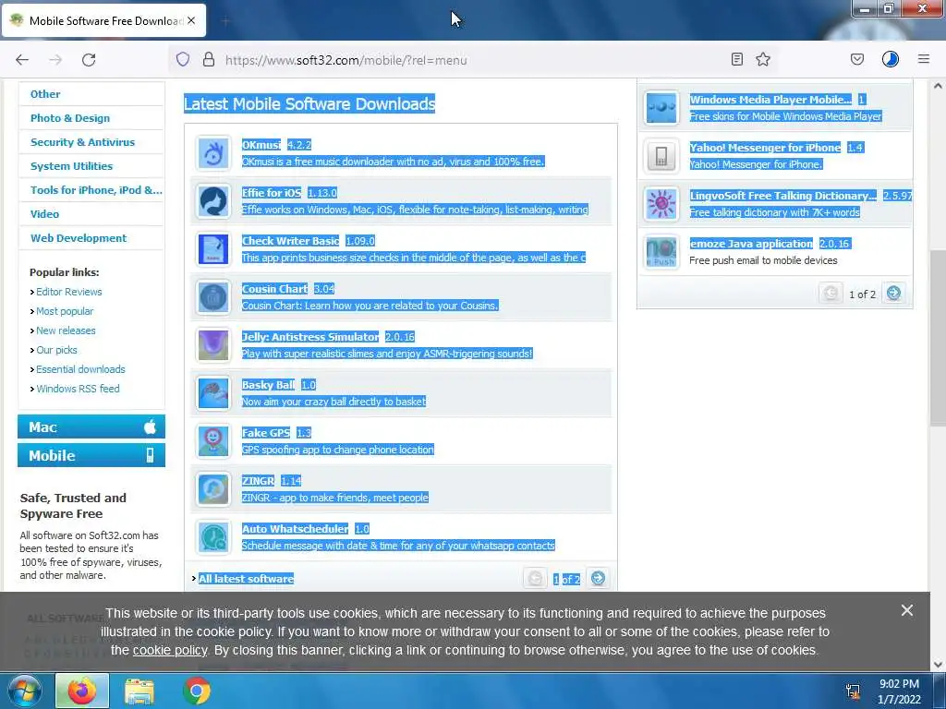Click the Auto Whatscheduler app icon
This screenshot has width=946, height=709.
click(x=213, y=537)
